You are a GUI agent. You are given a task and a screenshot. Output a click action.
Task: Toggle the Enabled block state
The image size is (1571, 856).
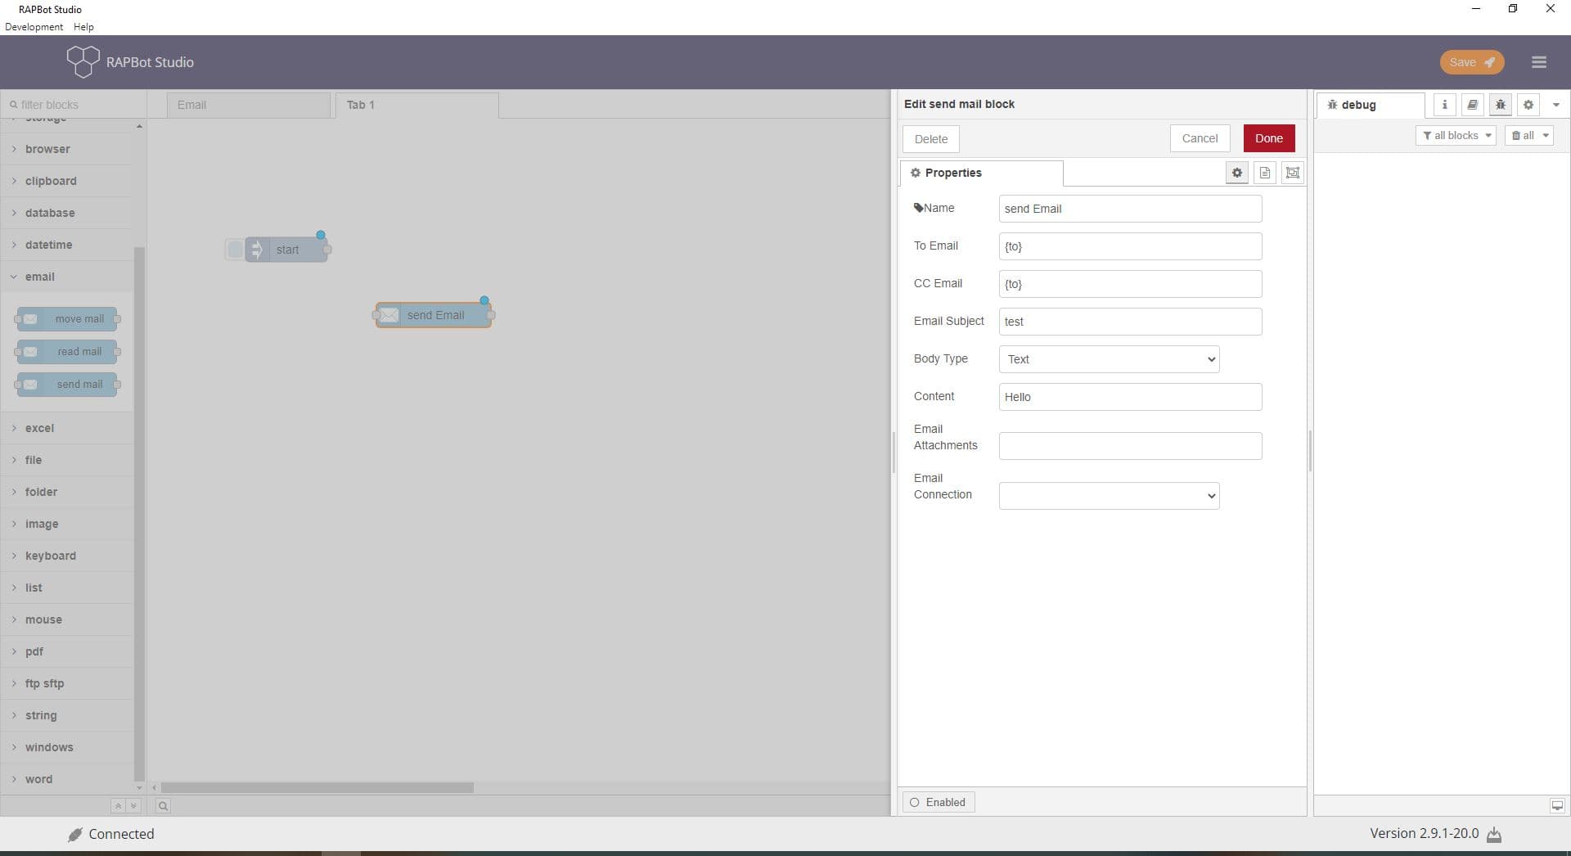[938, 802]
